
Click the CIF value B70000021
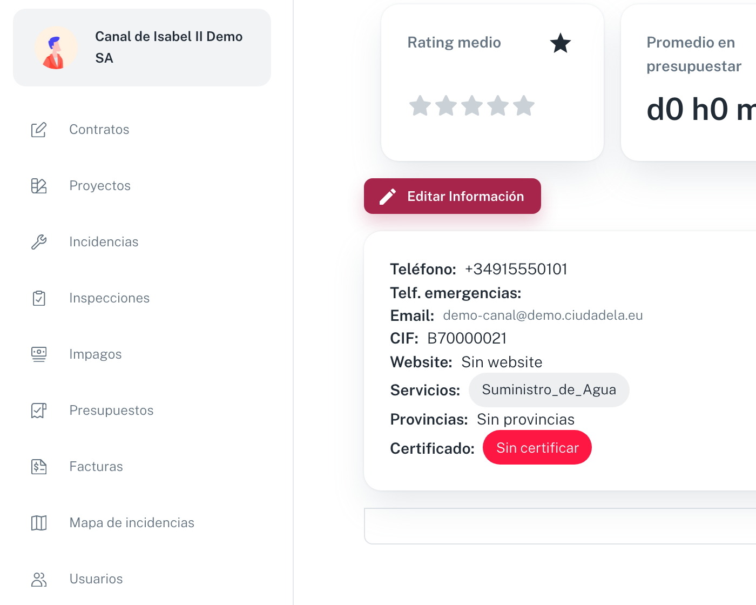(x=467, y=338)
